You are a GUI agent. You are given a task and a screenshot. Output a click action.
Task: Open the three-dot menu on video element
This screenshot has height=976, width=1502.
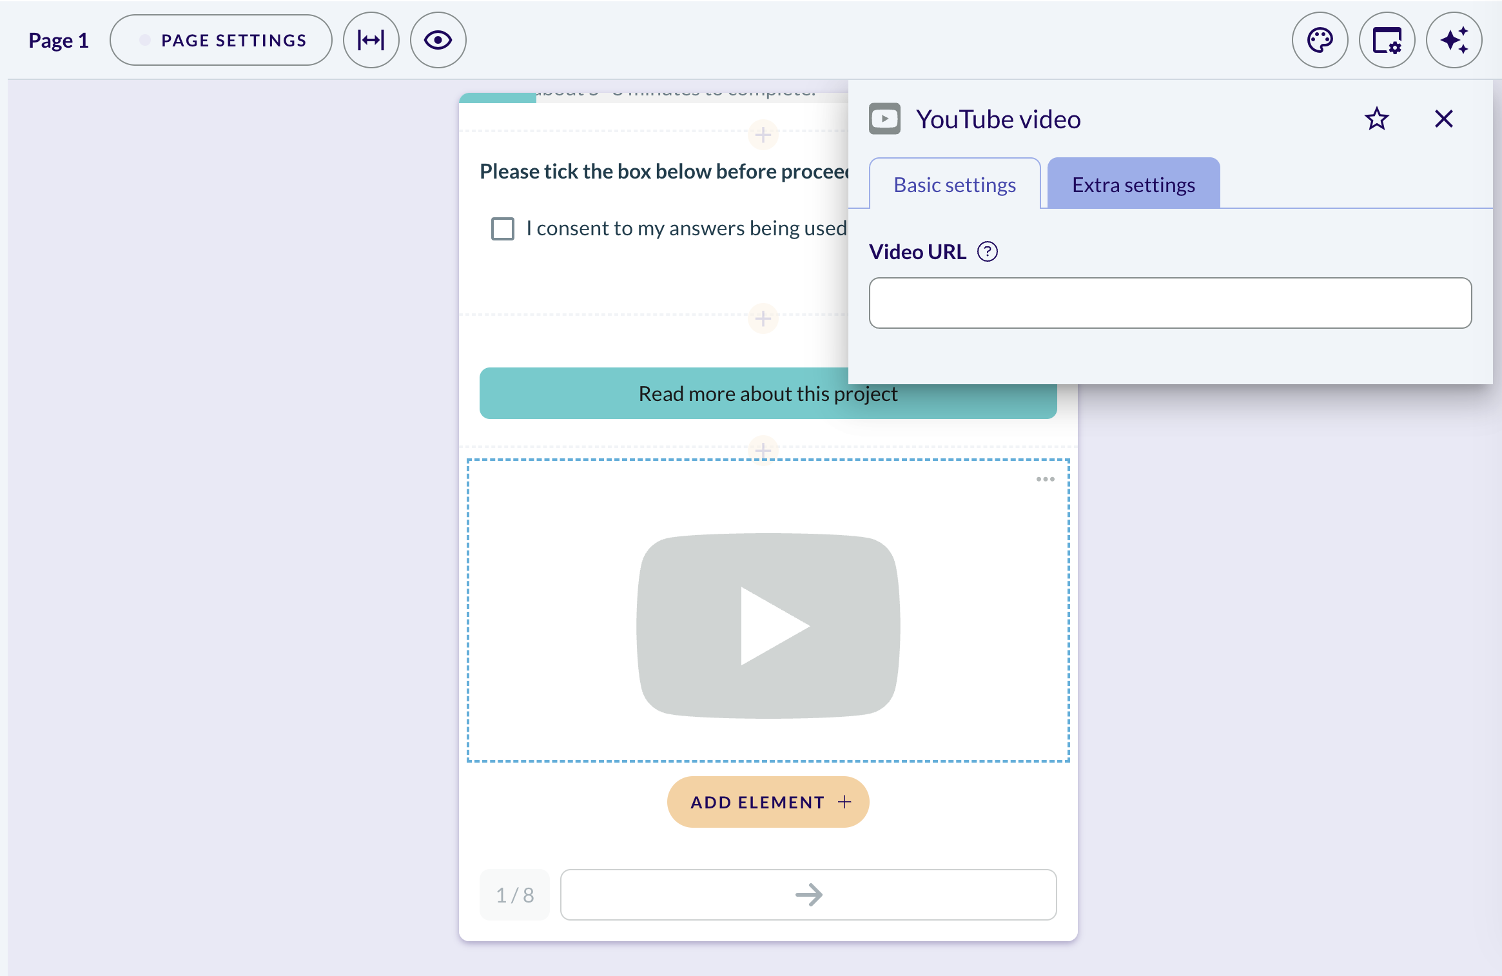(1045, 479)
